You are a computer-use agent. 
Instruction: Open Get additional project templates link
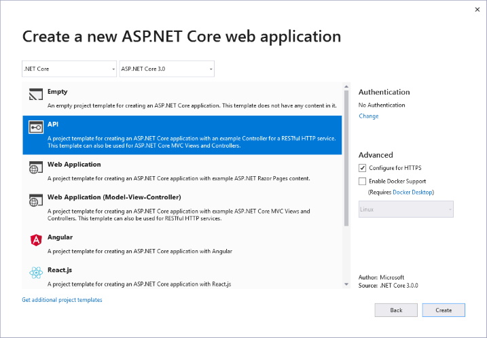pos(62,300)
